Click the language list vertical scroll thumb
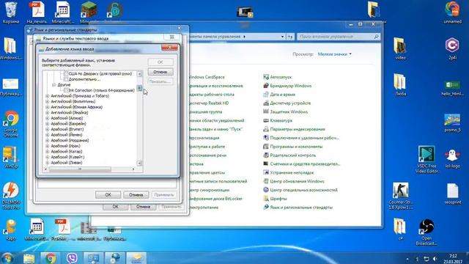Image resolution: width=469 pixels, height=264 pixels. (x=139, y=88)
